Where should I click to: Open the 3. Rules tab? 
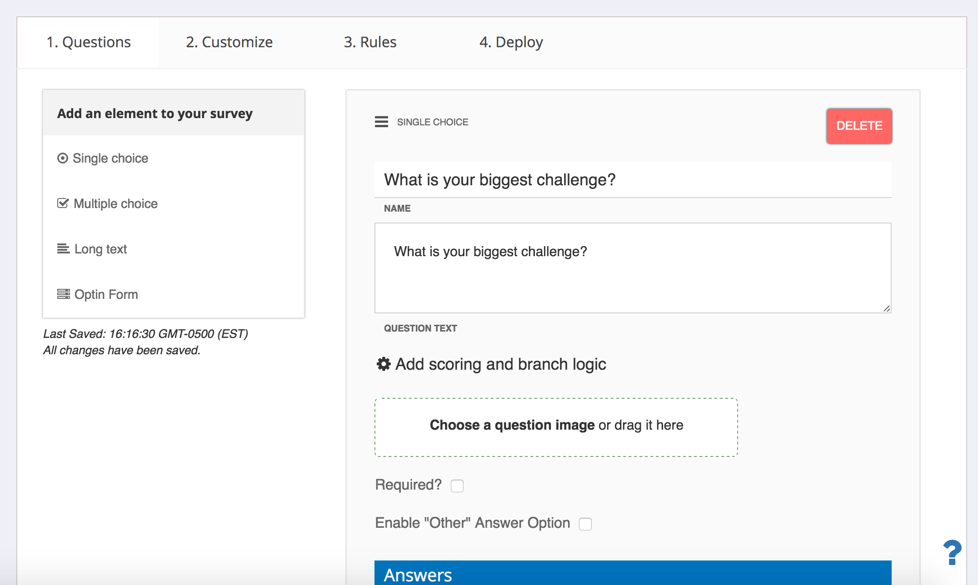(370, 42)
